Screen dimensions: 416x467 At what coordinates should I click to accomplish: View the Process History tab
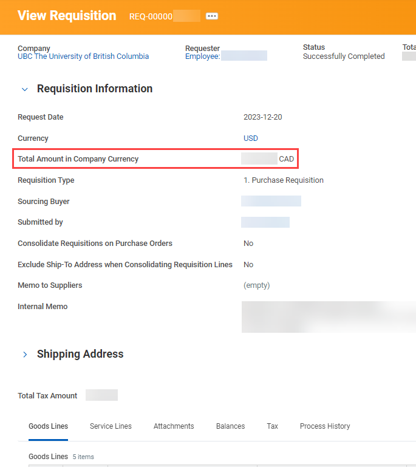pos(325,426)
